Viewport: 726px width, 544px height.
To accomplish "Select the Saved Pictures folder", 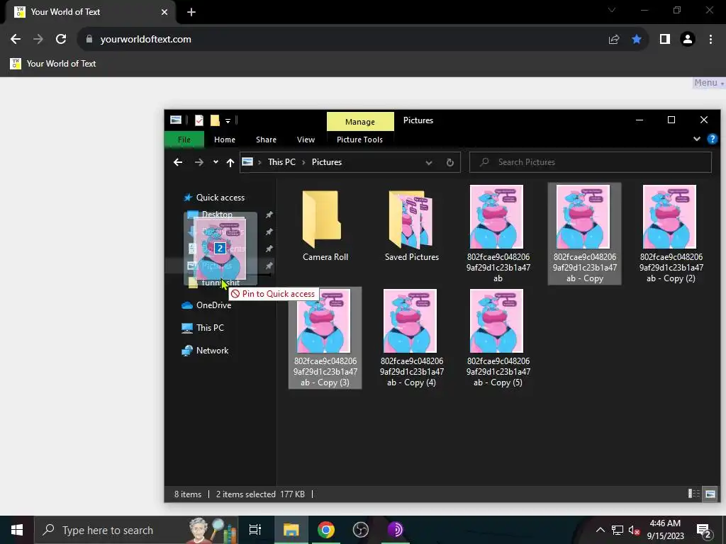I will [x=412, y=227].
